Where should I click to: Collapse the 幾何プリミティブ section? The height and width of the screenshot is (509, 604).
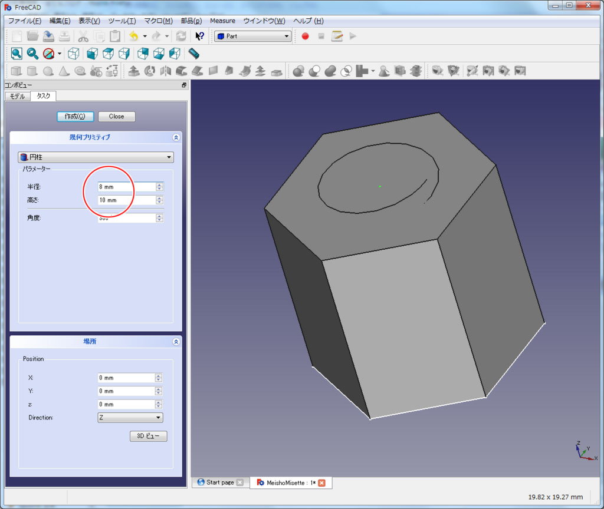pyautogui.click(x=176, y=137)
